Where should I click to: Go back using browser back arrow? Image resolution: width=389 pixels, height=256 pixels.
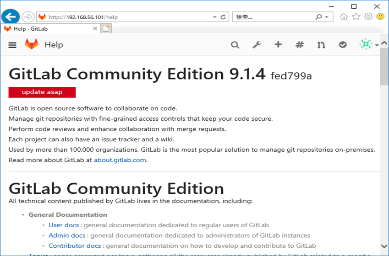coord(11,17)
